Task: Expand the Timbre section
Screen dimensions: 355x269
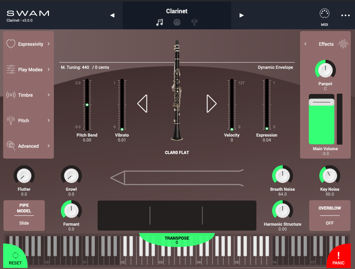Action: tap(29, 95)
